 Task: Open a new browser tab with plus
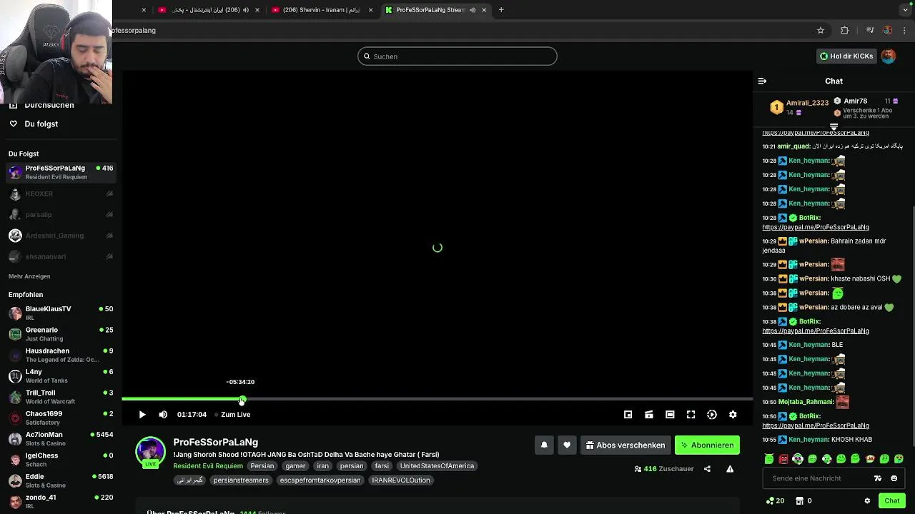(501, 10)
